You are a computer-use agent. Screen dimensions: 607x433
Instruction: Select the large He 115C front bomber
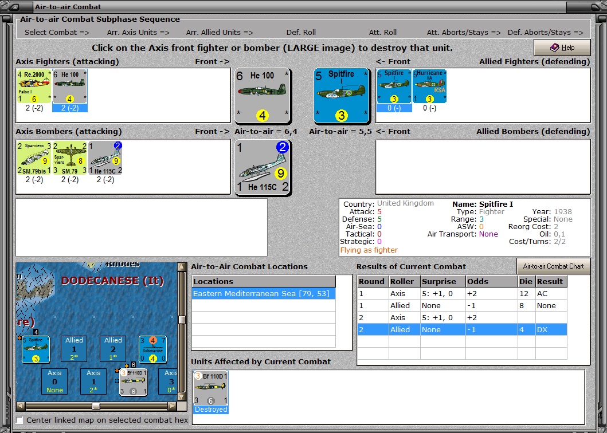click(x=263, y=167)
